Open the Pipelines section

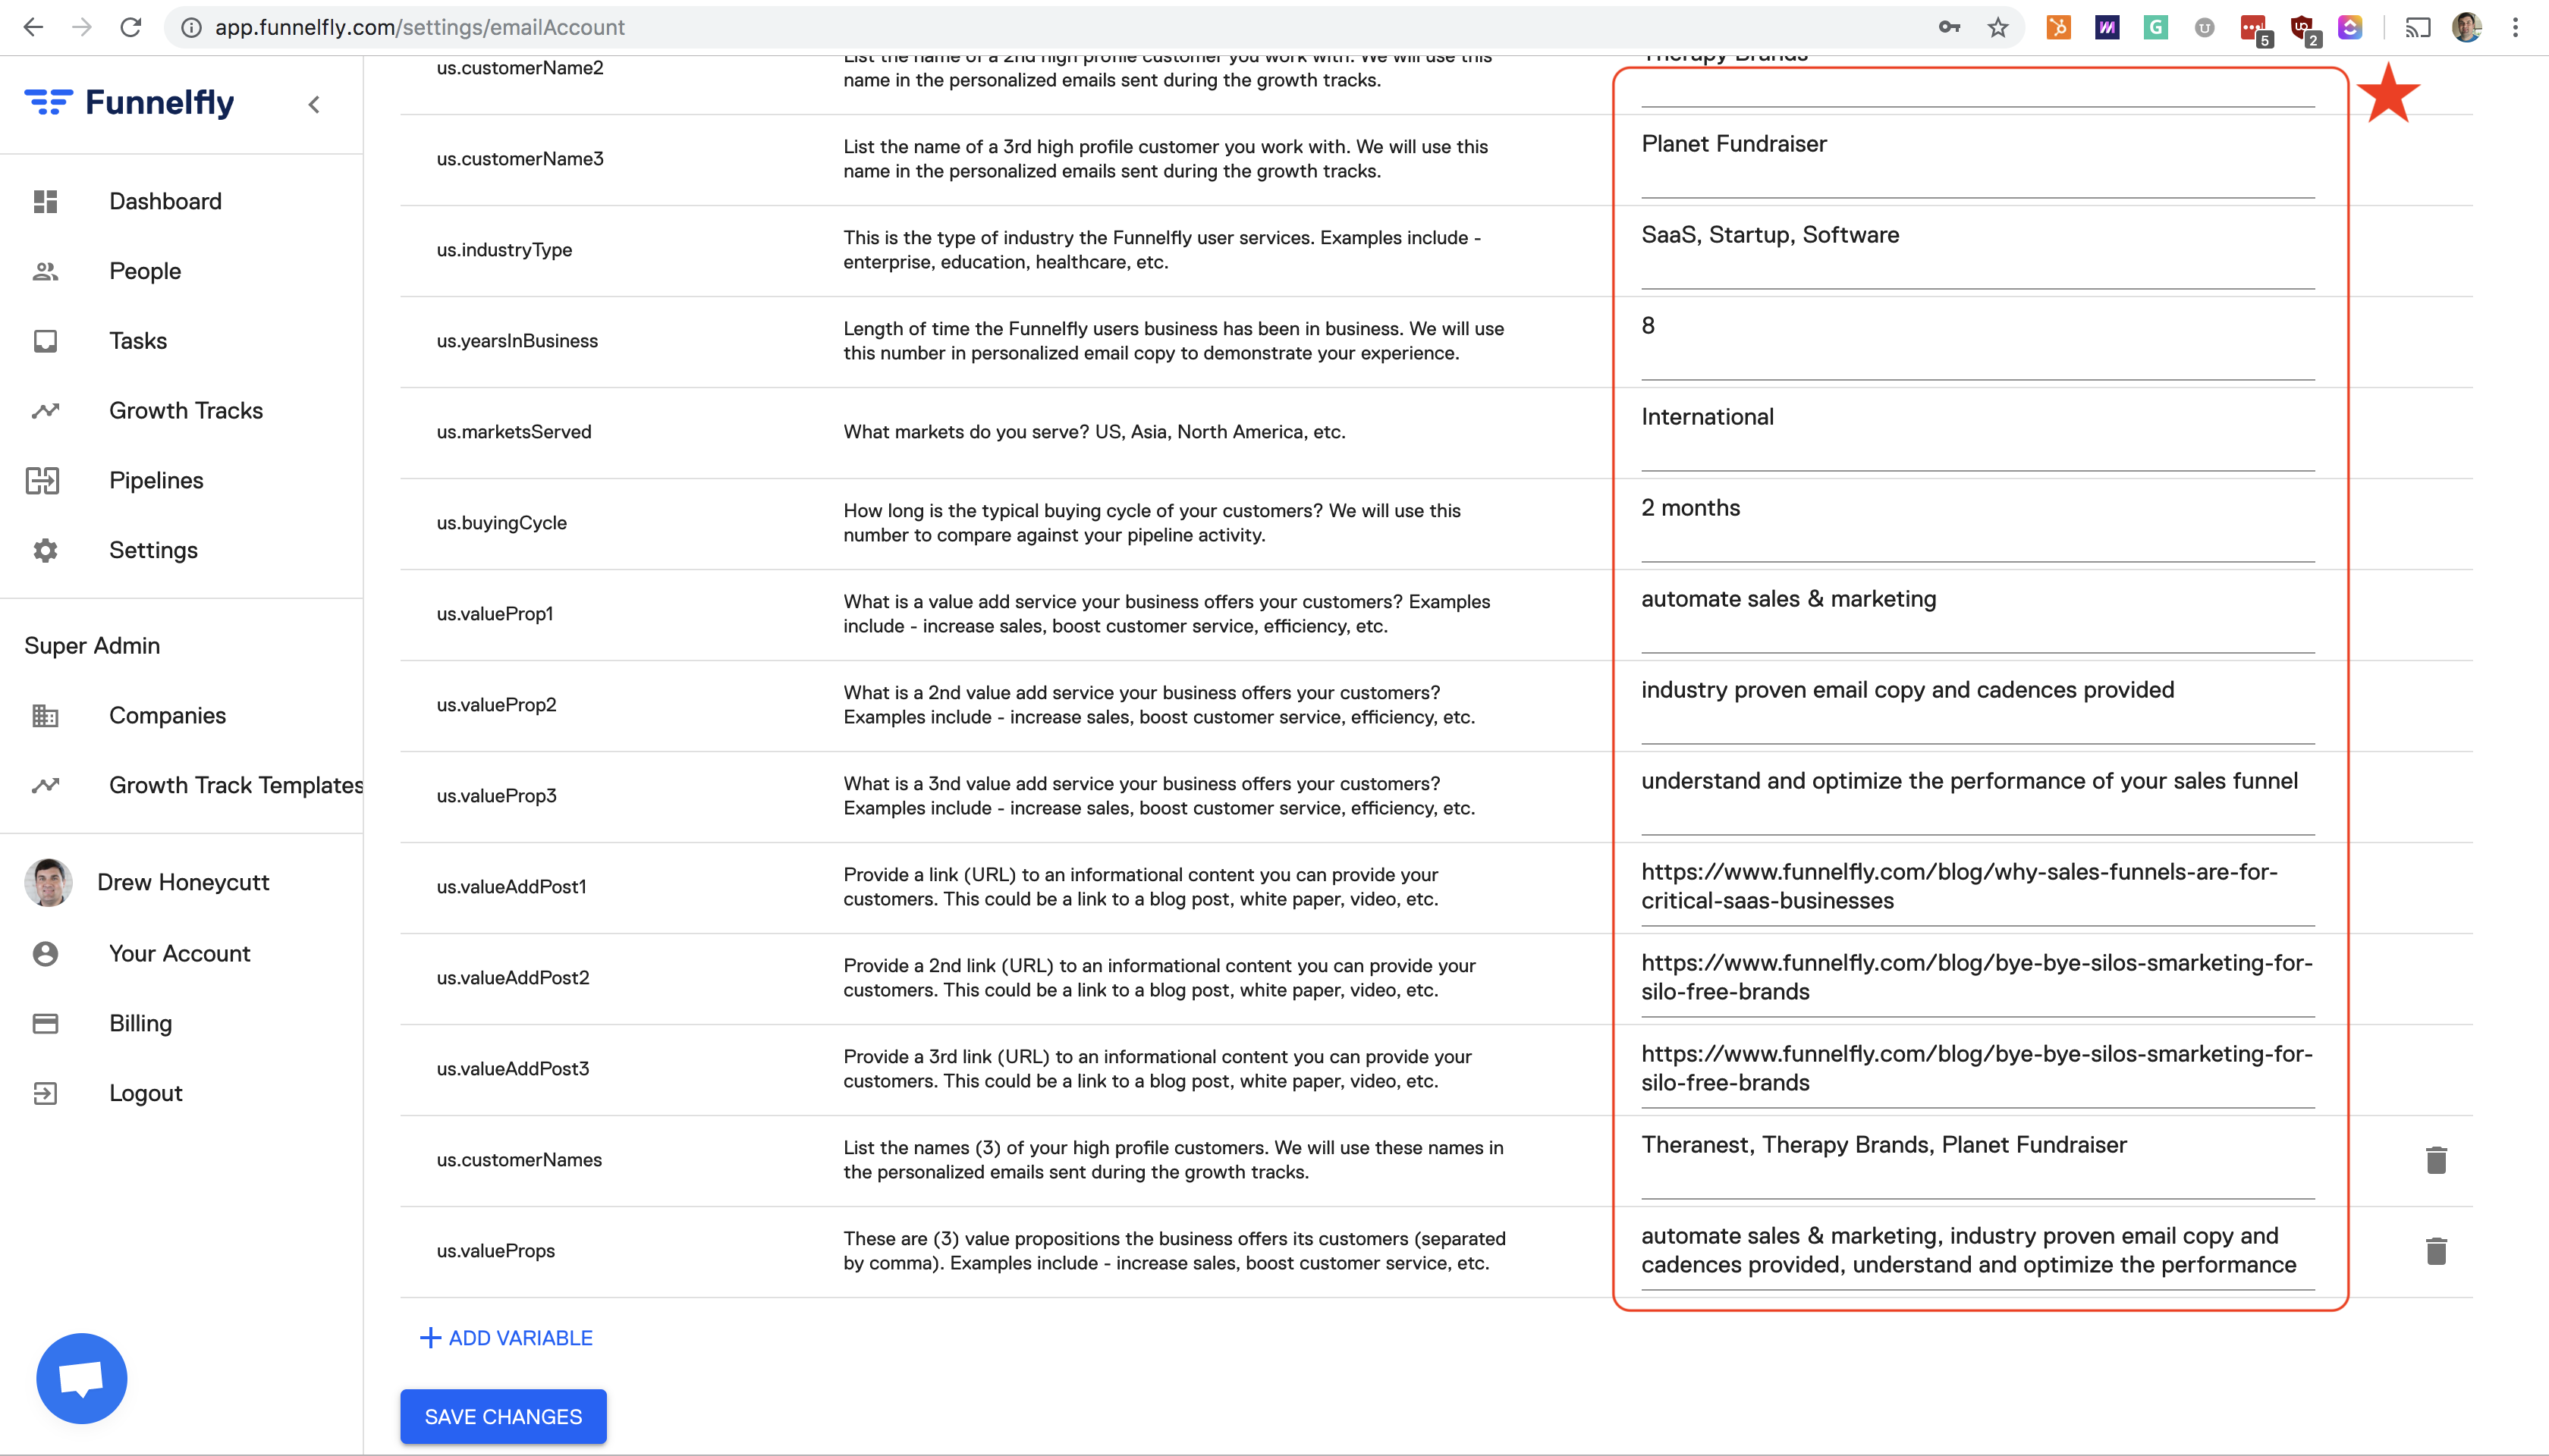click(x=156, y=480)
